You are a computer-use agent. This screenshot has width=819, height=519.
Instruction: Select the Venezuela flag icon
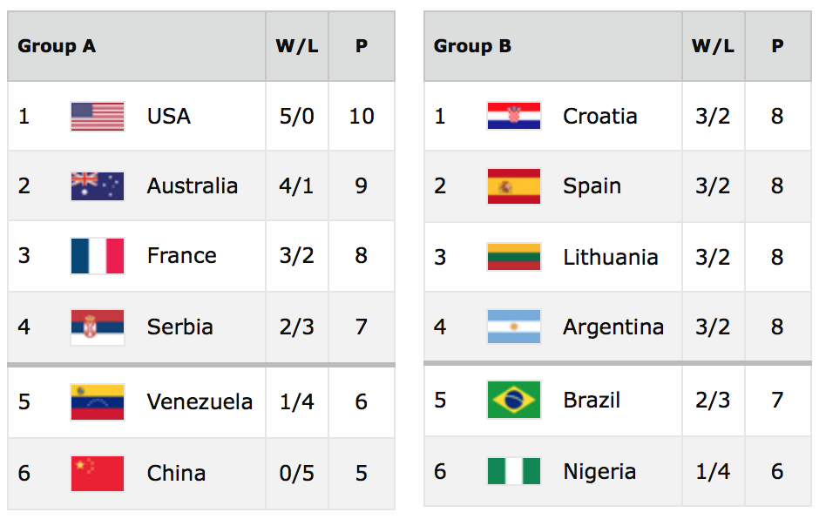(x=98, y=402)
